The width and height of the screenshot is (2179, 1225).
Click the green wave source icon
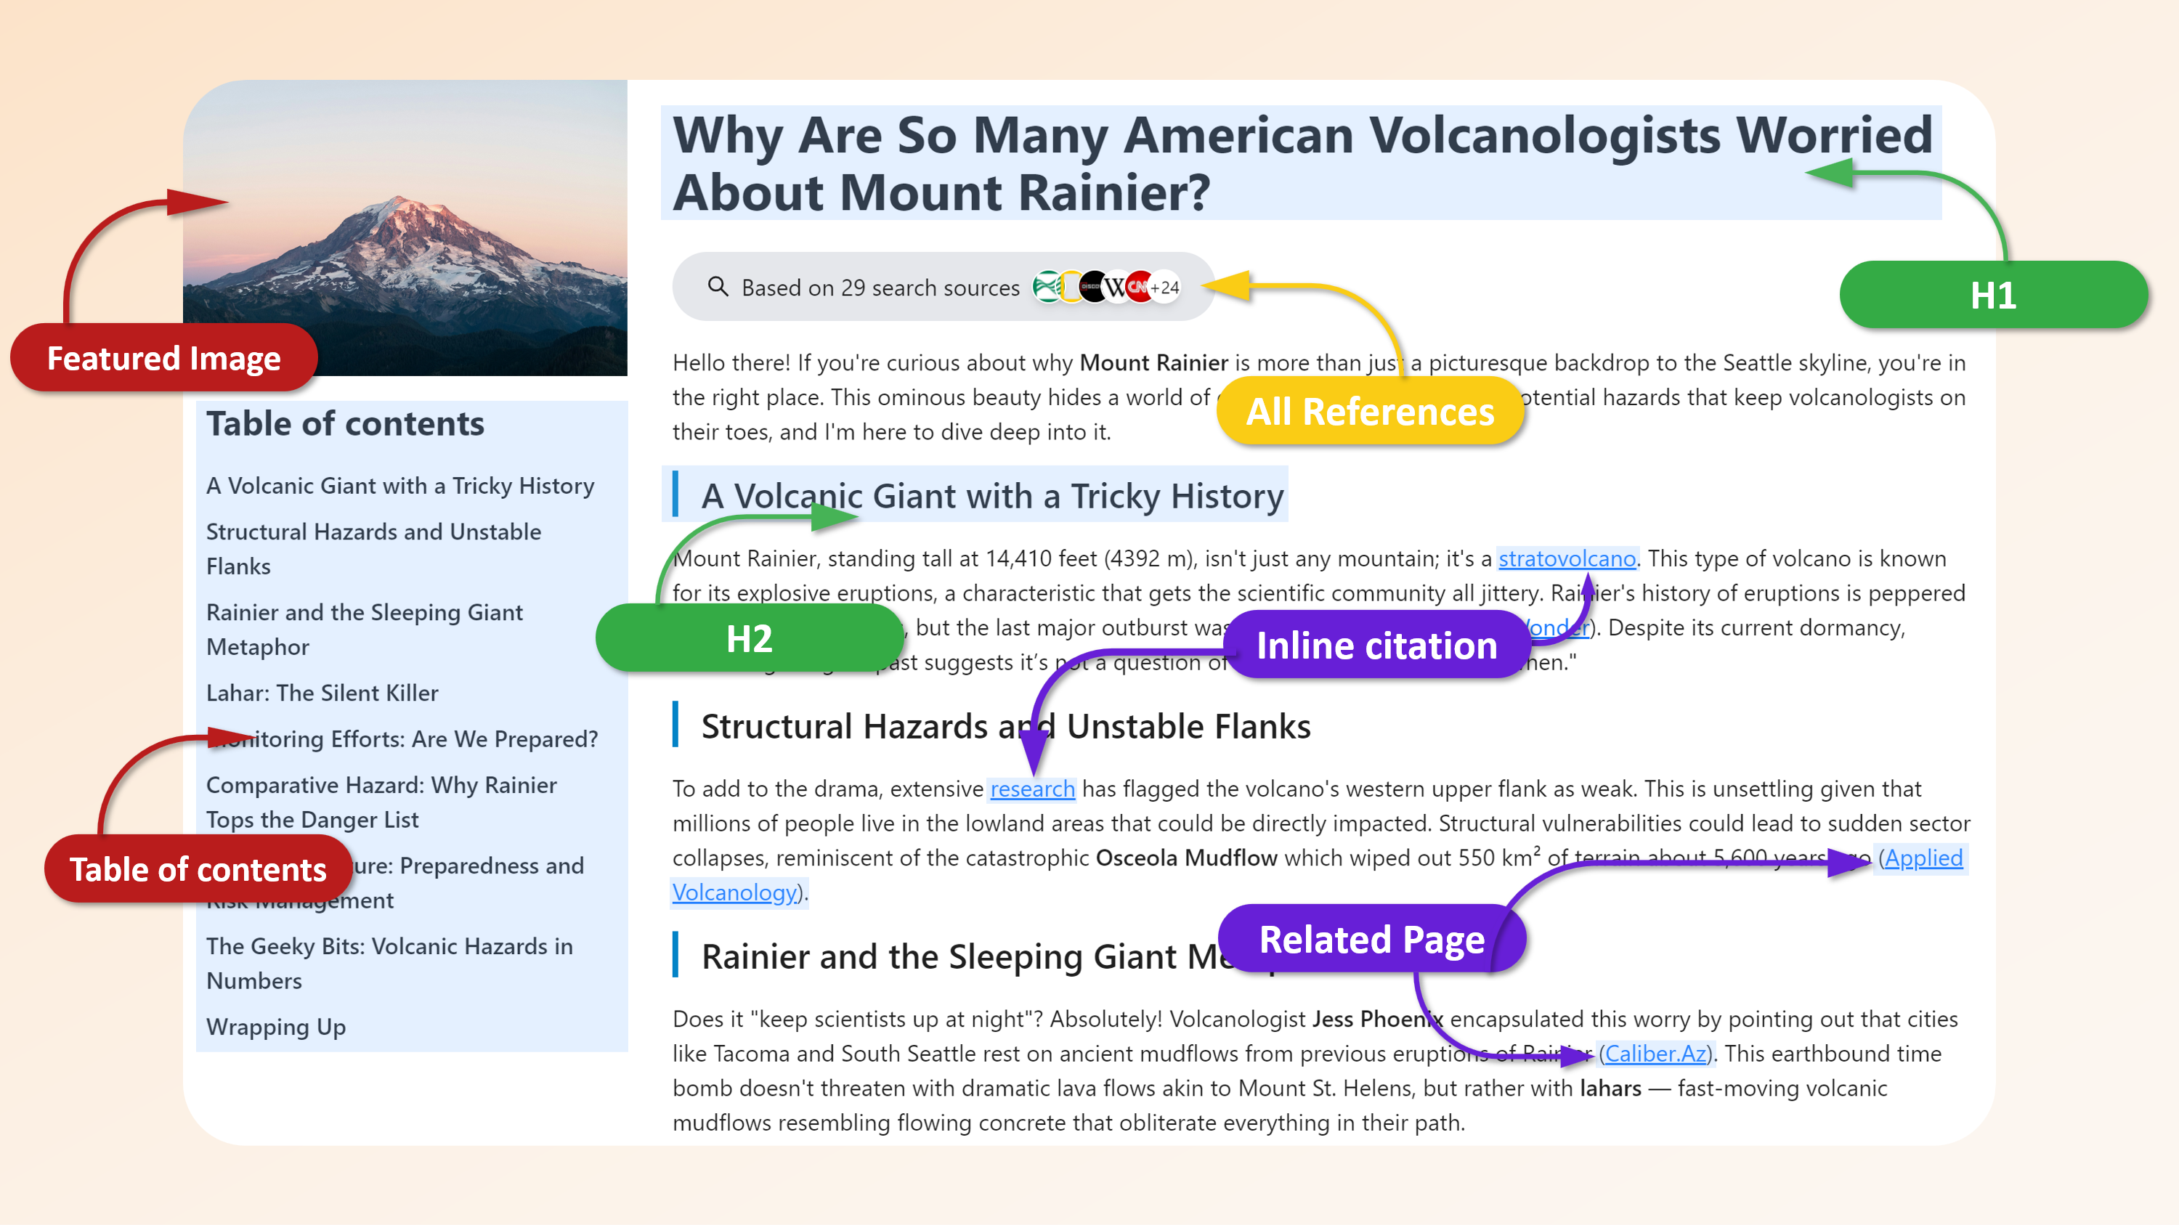click(x=1047, y=288)
